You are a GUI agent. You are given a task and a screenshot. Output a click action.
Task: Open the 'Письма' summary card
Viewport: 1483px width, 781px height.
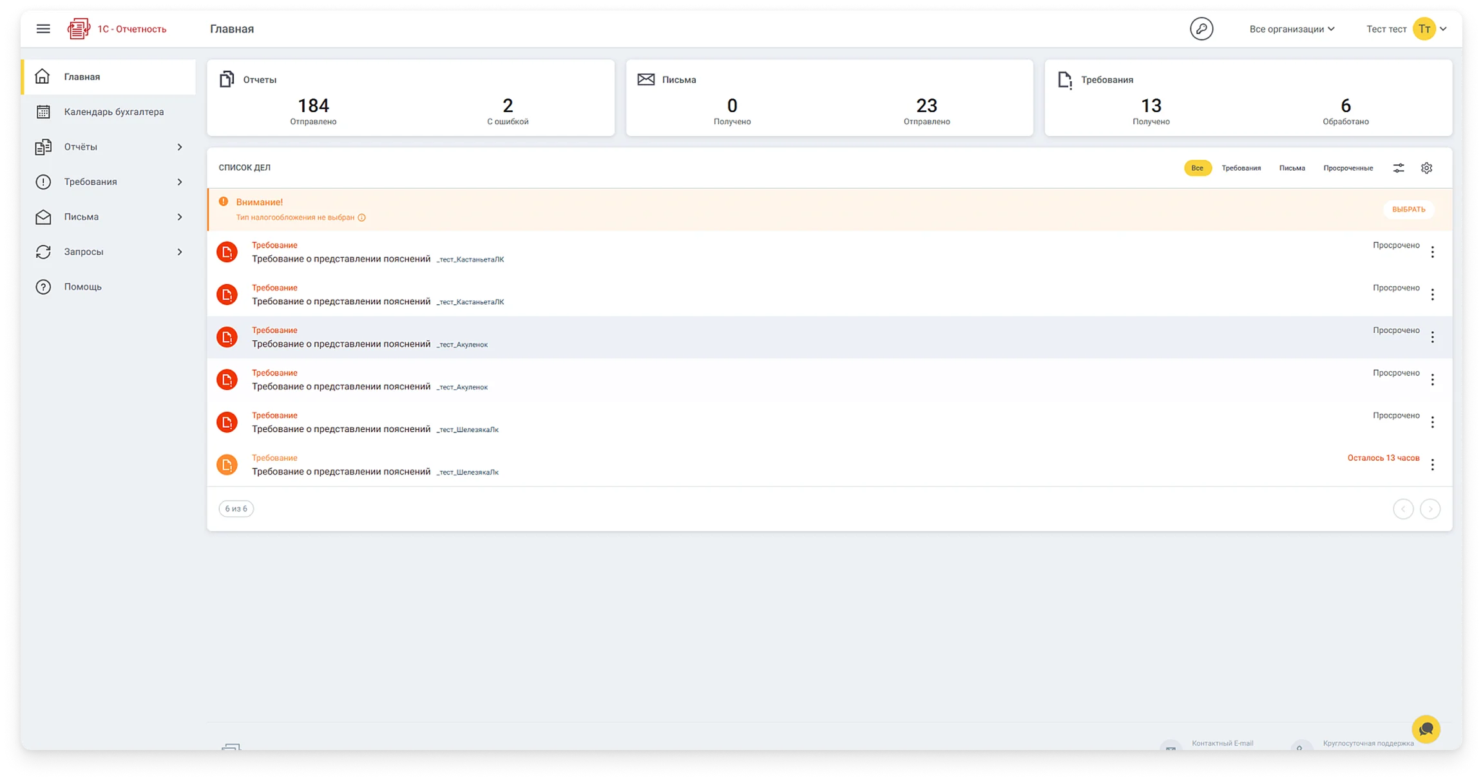pos(828,98)
